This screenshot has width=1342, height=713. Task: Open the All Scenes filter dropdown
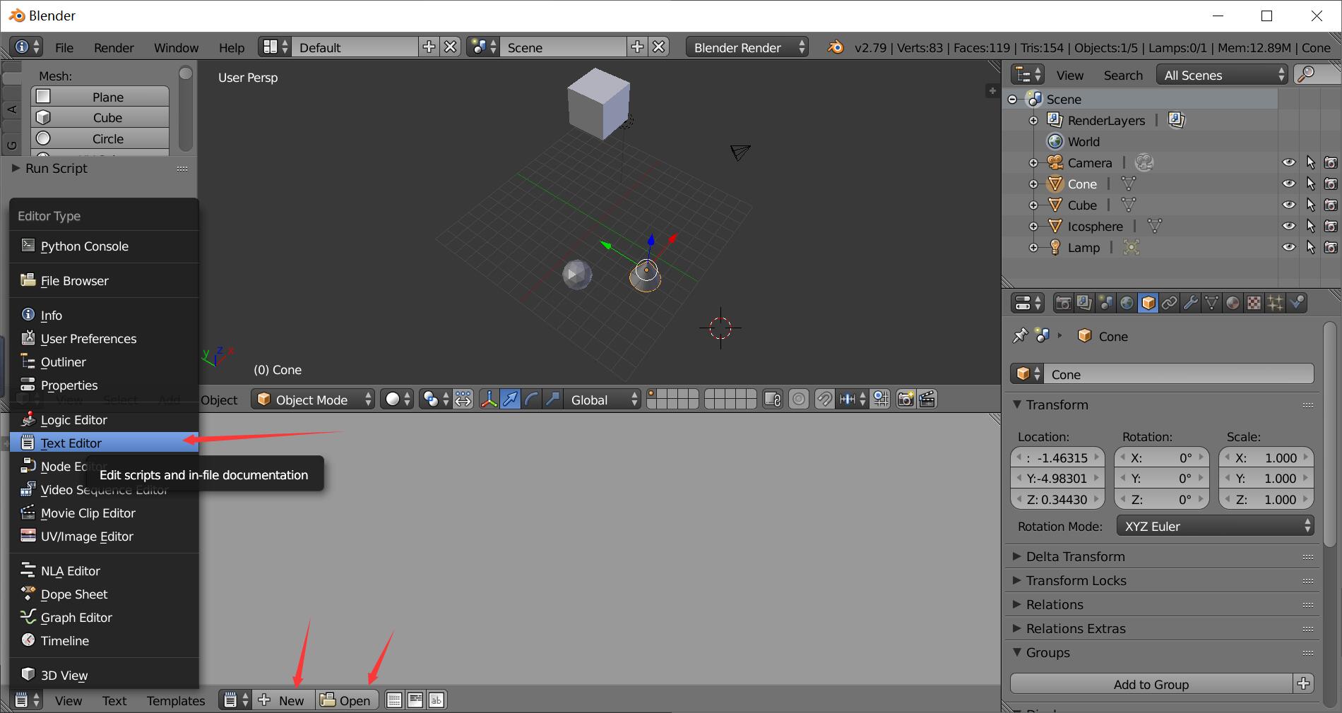pos(1222,75)
